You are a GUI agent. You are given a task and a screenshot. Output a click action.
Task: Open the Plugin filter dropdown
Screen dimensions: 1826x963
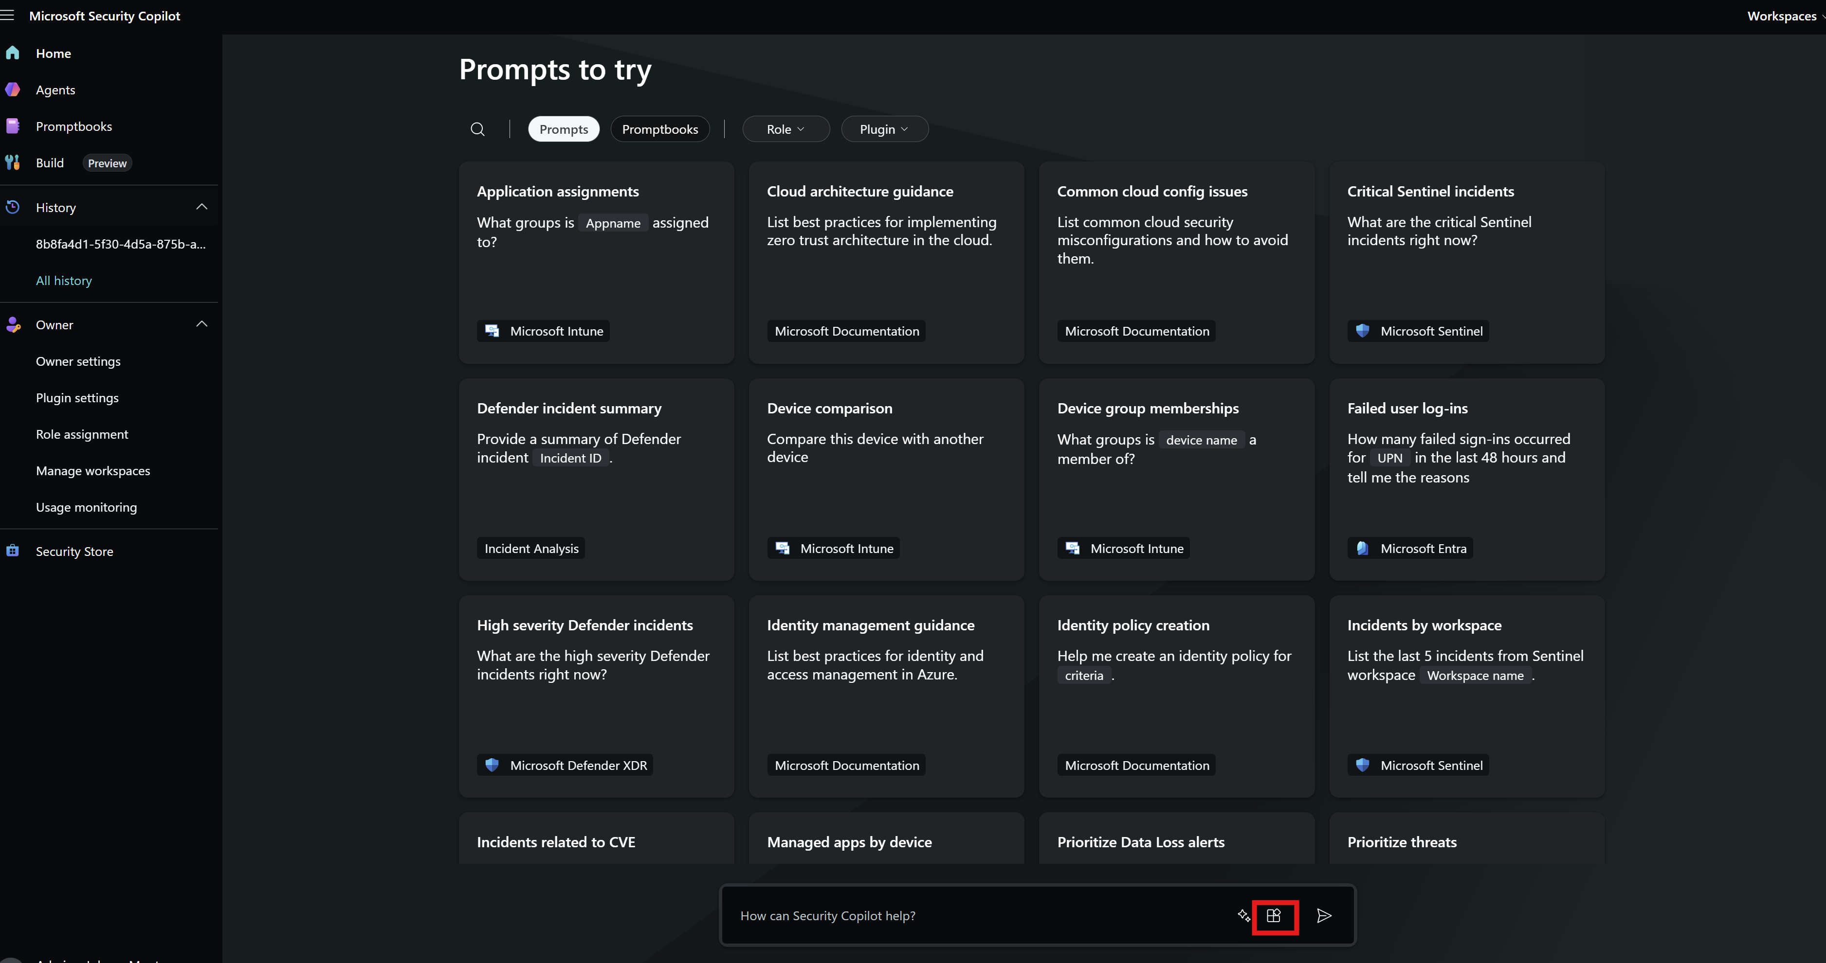click(885, 129)
